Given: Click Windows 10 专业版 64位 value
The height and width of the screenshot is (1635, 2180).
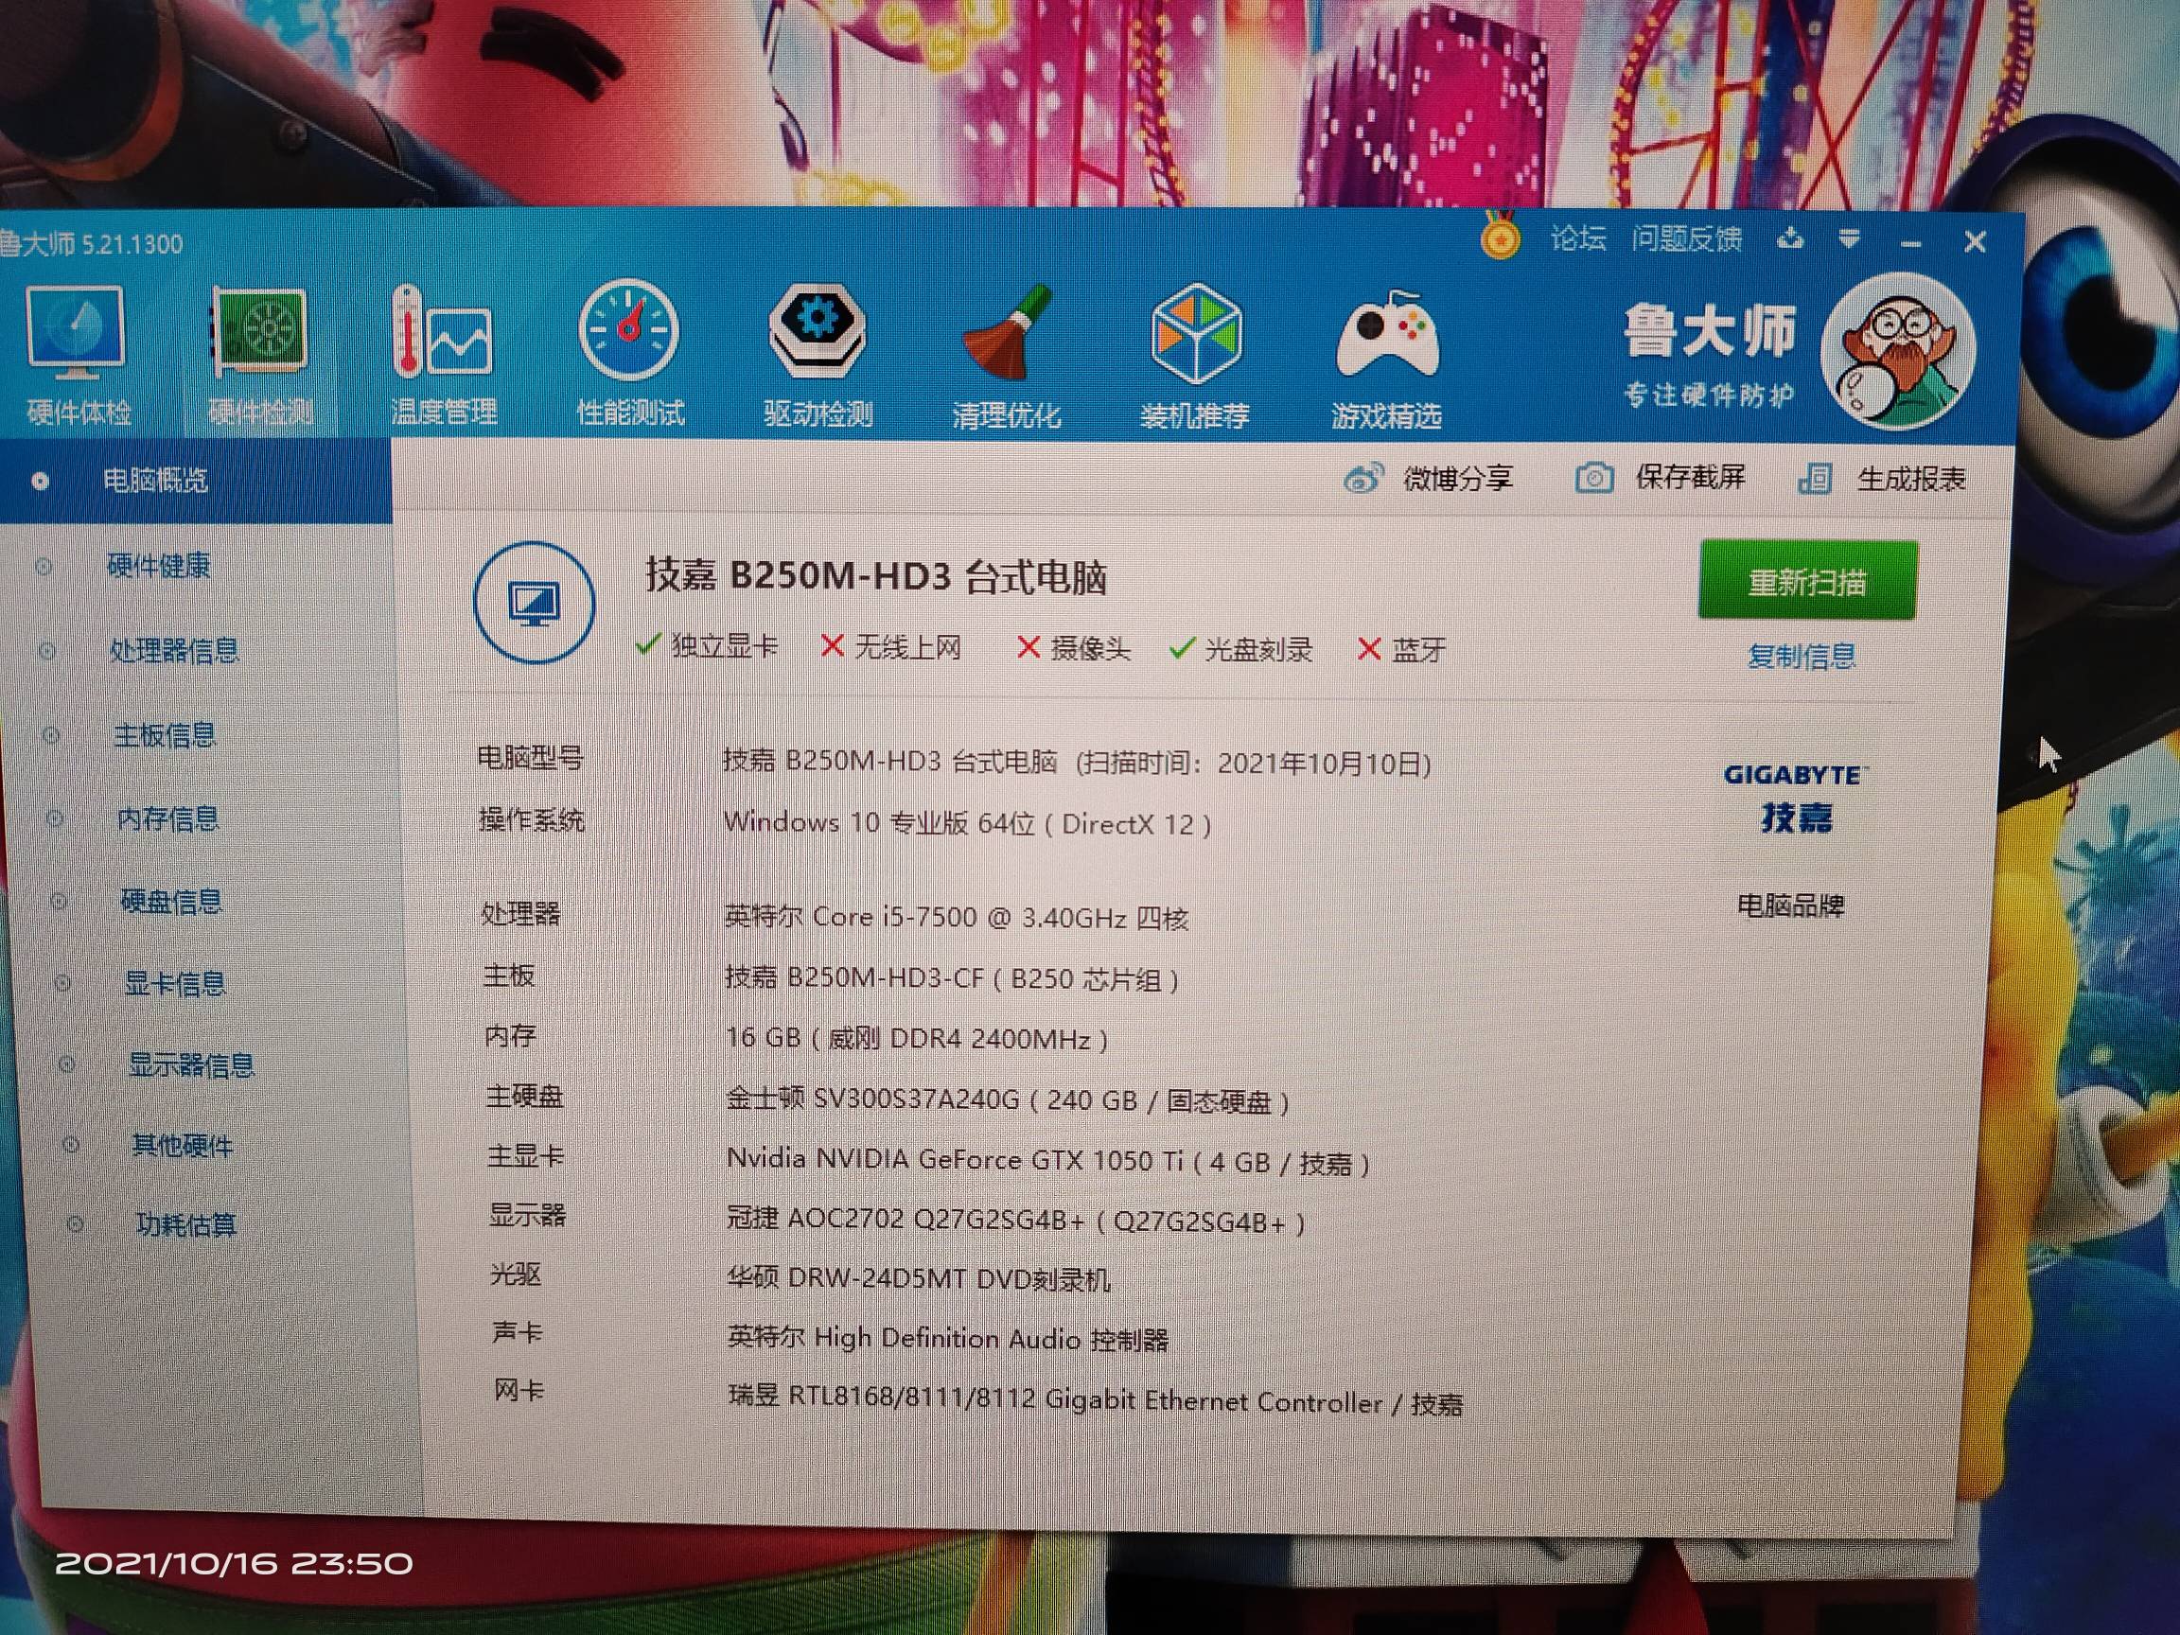Looking at the screenshot, I should click(x=967, y=823).
